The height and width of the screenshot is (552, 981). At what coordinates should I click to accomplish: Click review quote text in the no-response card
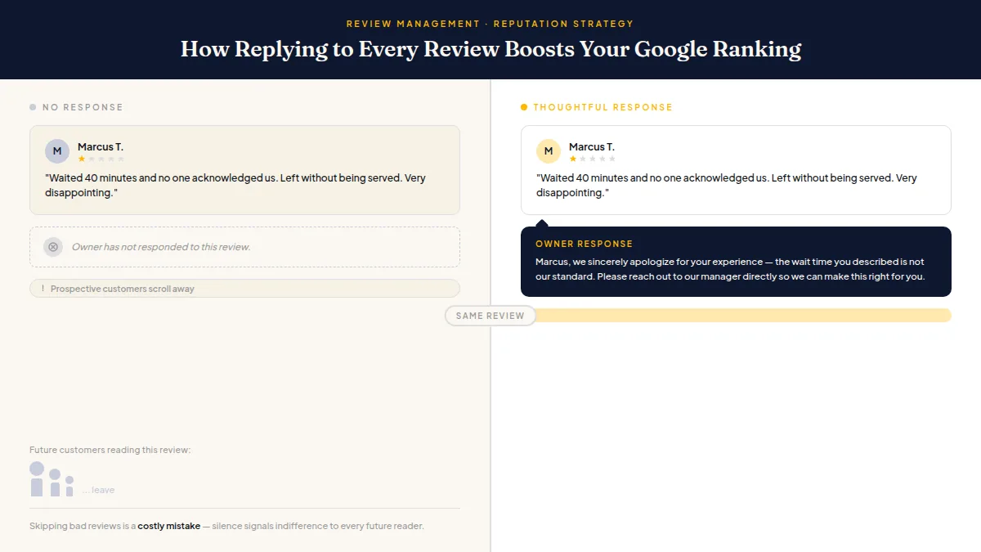point(235,186)
